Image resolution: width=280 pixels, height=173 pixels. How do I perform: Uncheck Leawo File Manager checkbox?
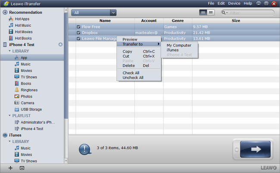point(78,39)
